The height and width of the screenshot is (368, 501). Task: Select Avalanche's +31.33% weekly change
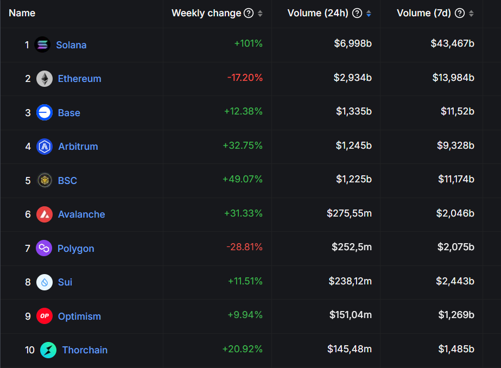point(243,213)
